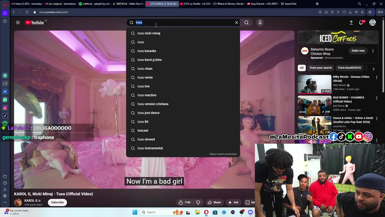This screenshot has width=385, height=217.
Task: Switch to the Easy Bracket tab
Action: click(x=263, y=4)
